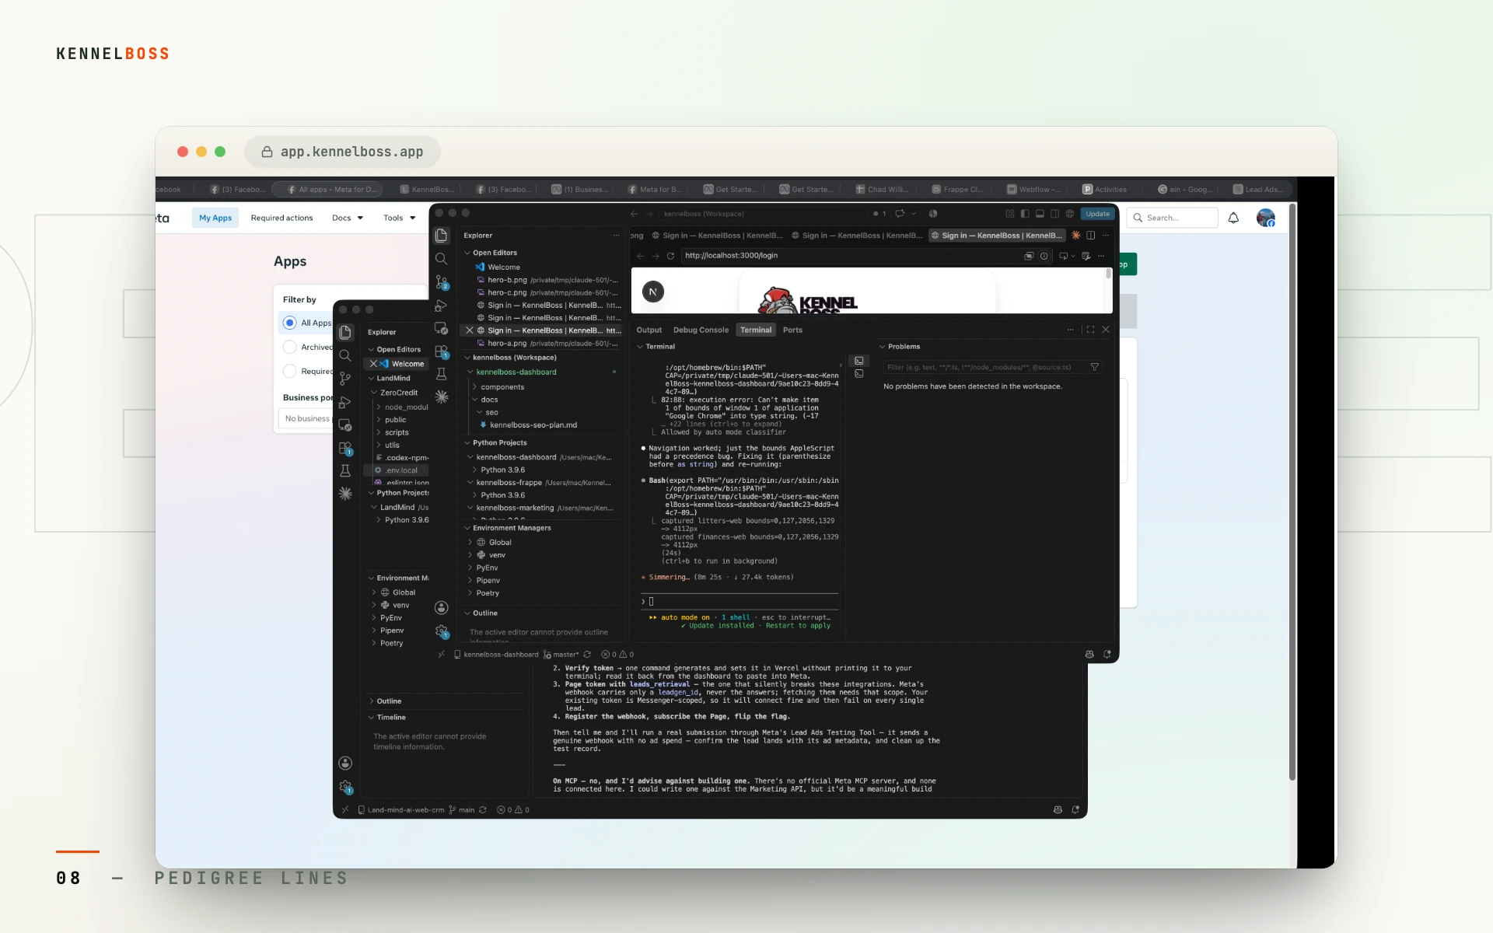Open the Required actions tab

pyautogui.click(x=281, y=218)
